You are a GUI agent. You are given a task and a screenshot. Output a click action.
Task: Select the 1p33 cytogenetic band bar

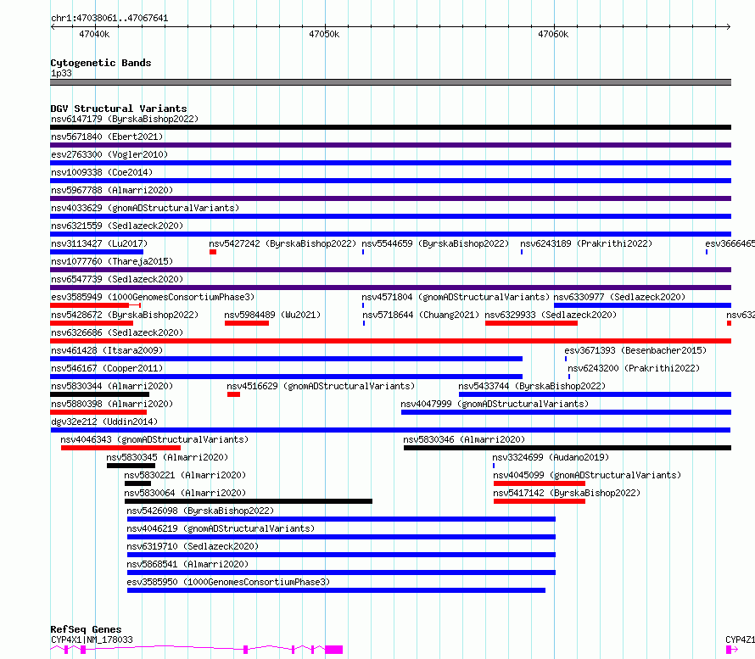(390, 82)
